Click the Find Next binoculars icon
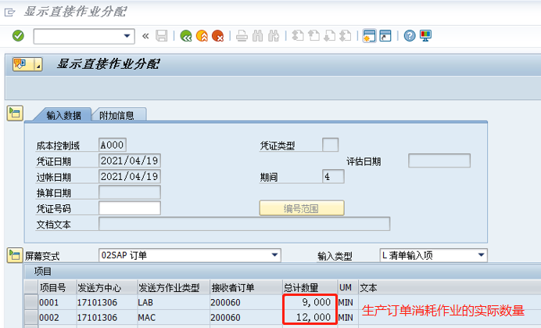 (x=274, y=35)
